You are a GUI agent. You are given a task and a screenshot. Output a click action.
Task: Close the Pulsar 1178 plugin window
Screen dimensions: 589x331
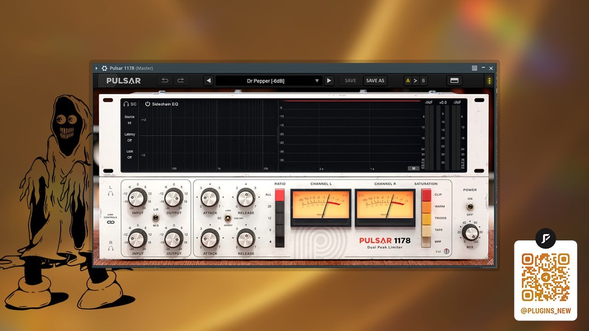[x=491, y=68]
